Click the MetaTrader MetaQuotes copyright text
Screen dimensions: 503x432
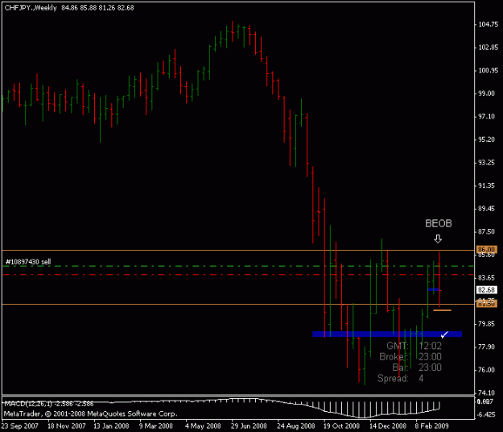tap(90, 414)
